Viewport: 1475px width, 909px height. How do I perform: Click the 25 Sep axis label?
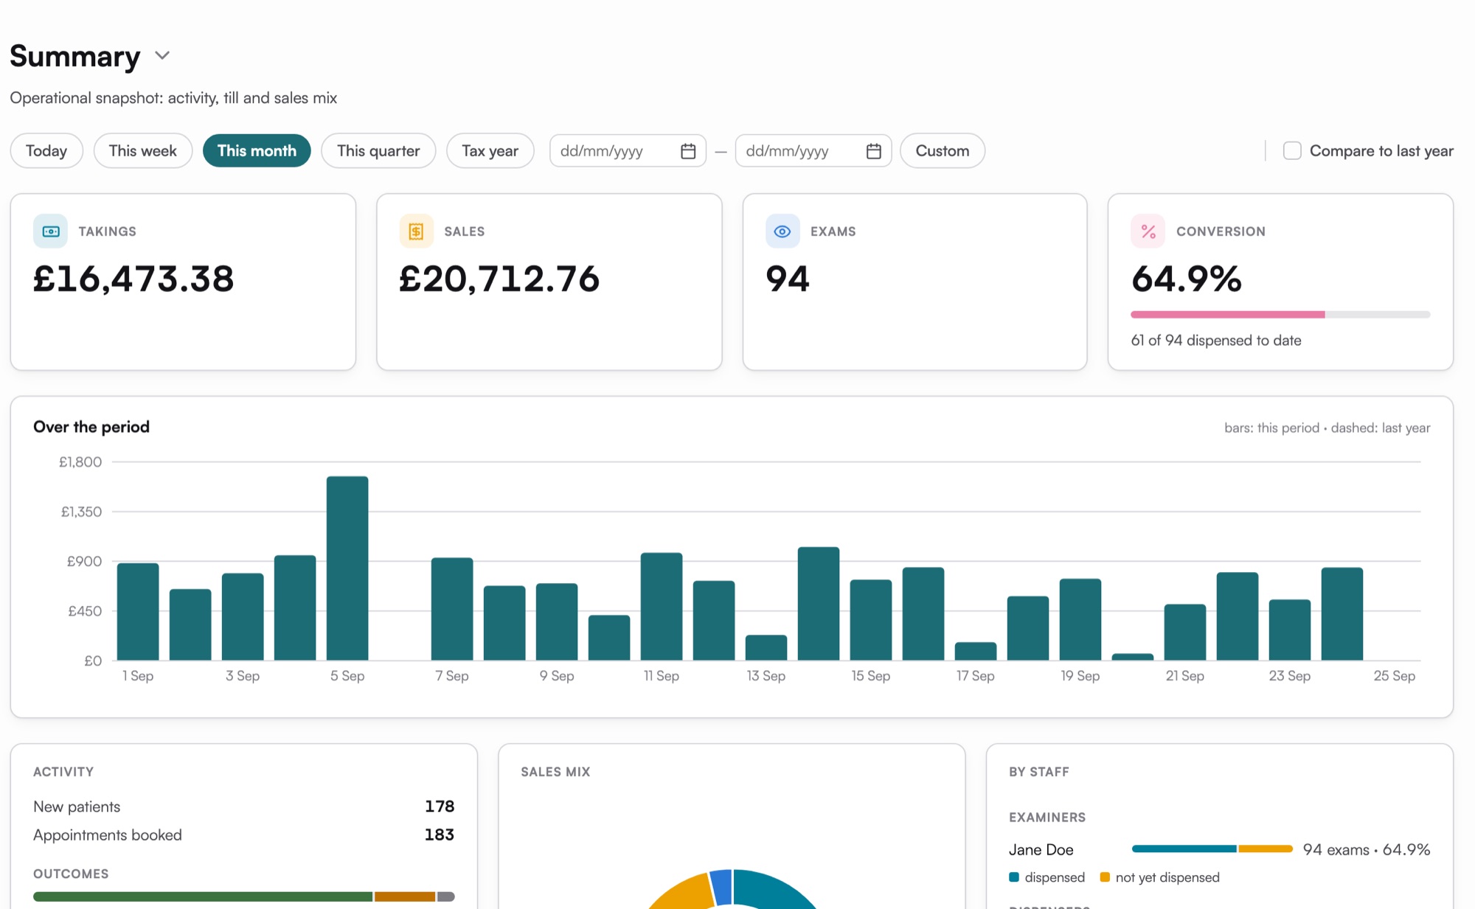pos(1394,676)
